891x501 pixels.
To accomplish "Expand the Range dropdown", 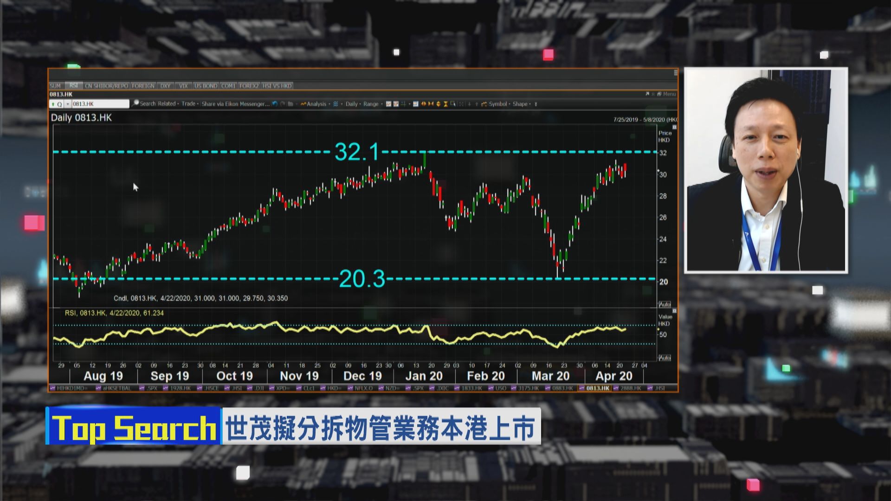I will pos(371,104).
